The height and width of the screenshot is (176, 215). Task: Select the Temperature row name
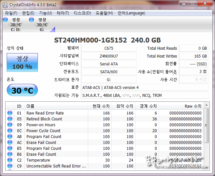pos(38,160)
